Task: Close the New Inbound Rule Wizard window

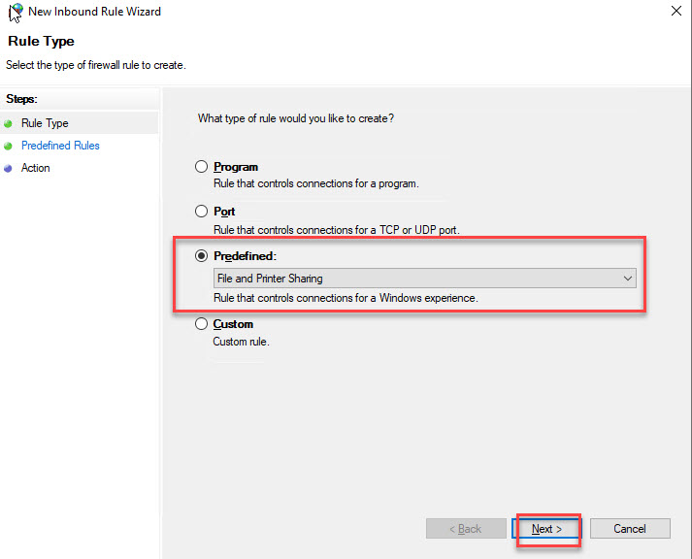Action: (x=675, y=12)
